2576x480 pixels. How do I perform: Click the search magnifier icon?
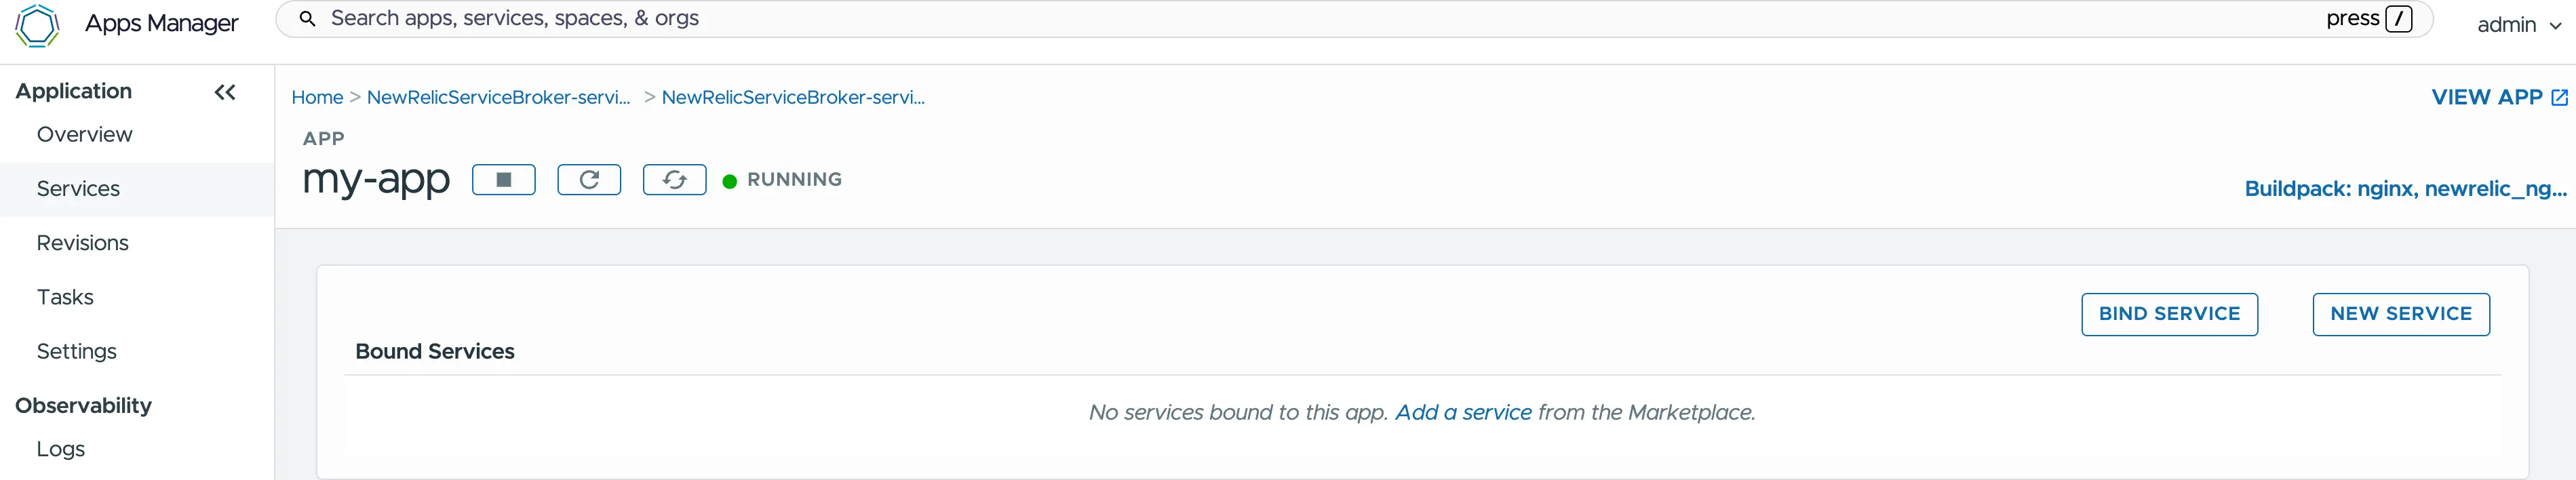coord(308,19)
